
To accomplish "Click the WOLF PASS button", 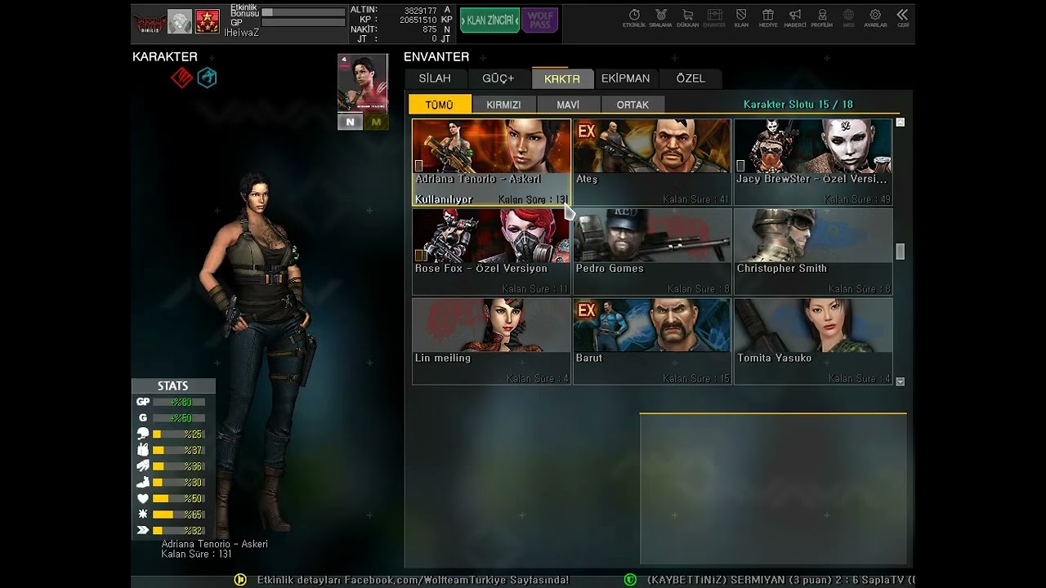I will pyautogui.click(x=539, y=20).
